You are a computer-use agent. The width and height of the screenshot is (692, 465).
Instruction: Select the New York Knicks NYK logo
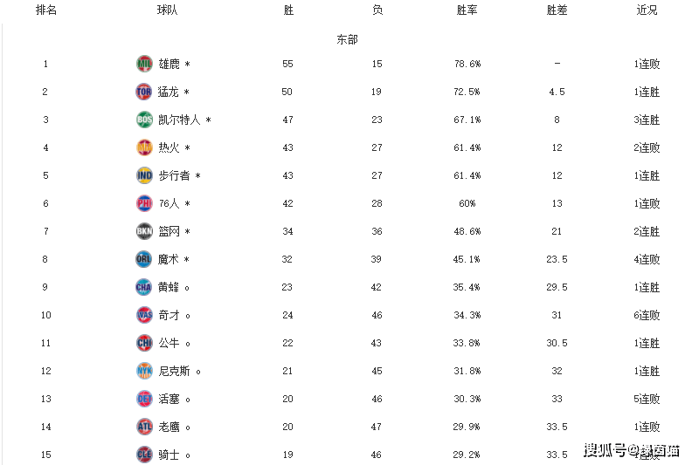144,371
